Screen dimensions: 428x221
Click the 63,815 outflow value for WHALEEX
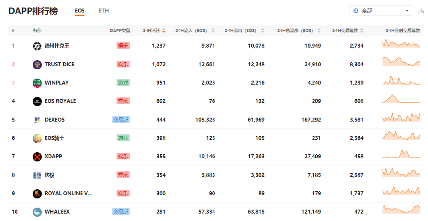click(256, 212)
